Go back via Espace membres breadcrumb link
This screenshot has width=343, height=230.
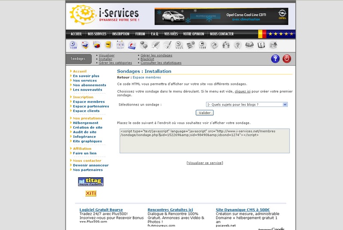point(147,78)
